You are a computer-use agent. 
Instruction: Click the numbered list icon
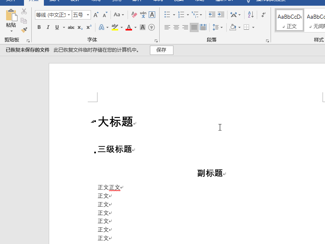pyautogui.click(x=181, y=15)
